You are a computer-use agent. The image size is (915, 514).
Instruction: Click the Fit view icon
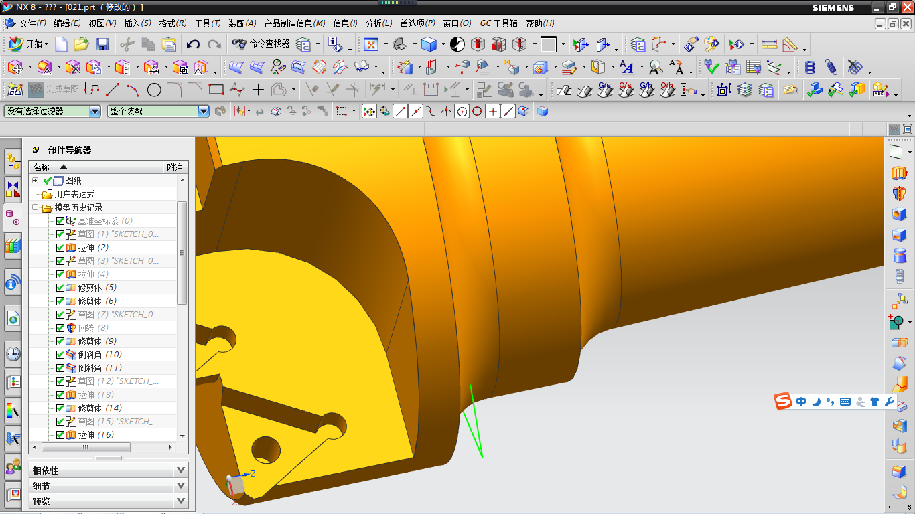tap(371, 45)
